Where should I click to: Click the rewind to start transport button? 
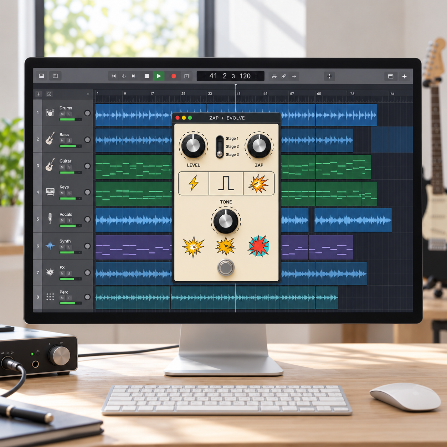tap(114, 76)
